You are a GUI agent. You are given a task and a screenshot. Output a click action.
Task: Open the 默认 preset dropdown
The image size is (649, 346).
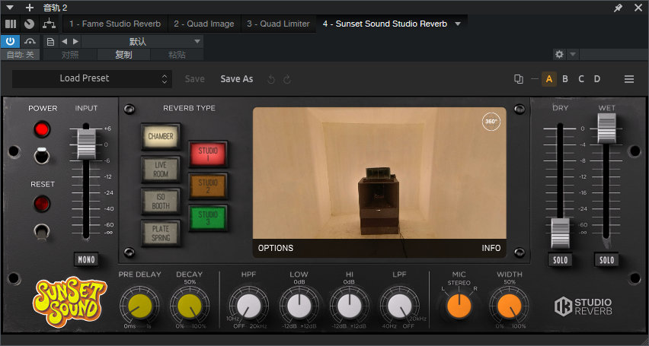point(142,41)
